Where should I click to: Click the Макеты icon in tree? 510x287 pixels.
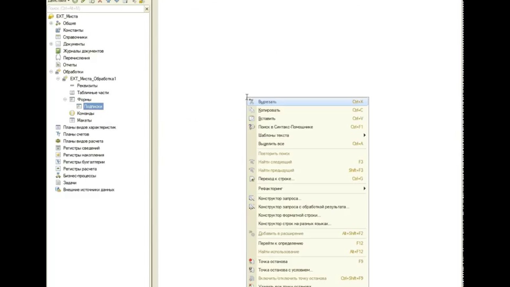[x=72, y=120]
